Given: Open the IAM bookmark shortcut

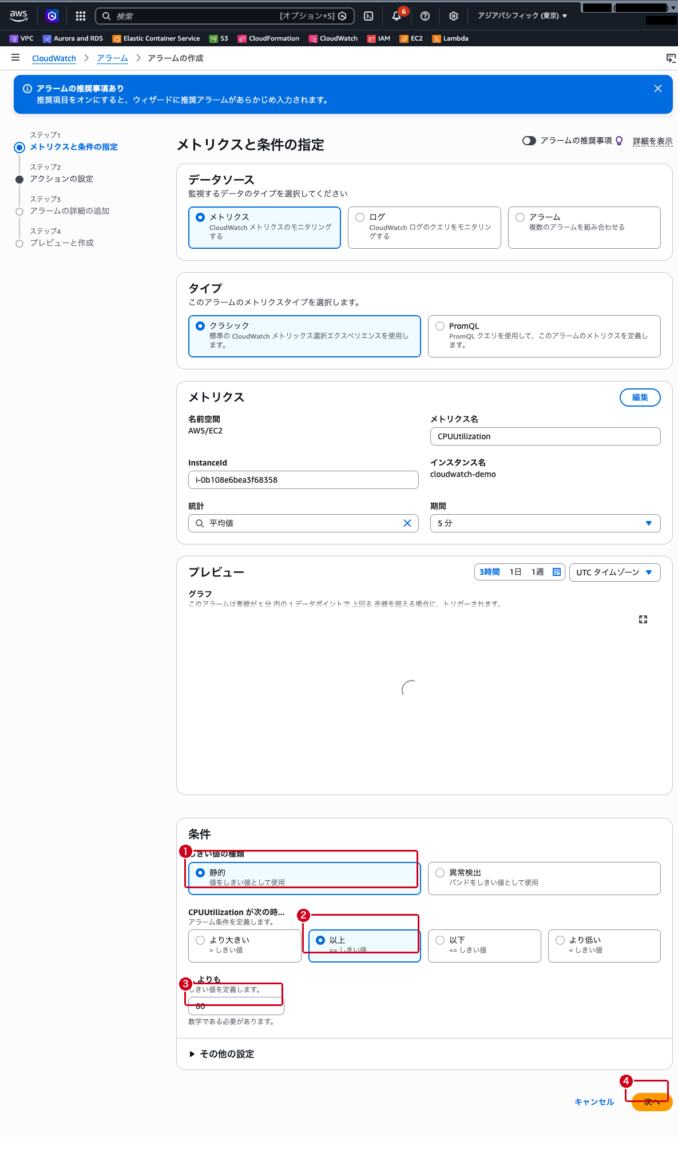Looking at the screenshot, I should pos(379,38).
